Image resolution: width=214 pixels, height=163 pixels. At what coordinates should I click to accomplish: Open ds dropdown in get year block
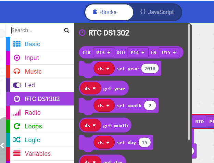click(x=90, y=88)
